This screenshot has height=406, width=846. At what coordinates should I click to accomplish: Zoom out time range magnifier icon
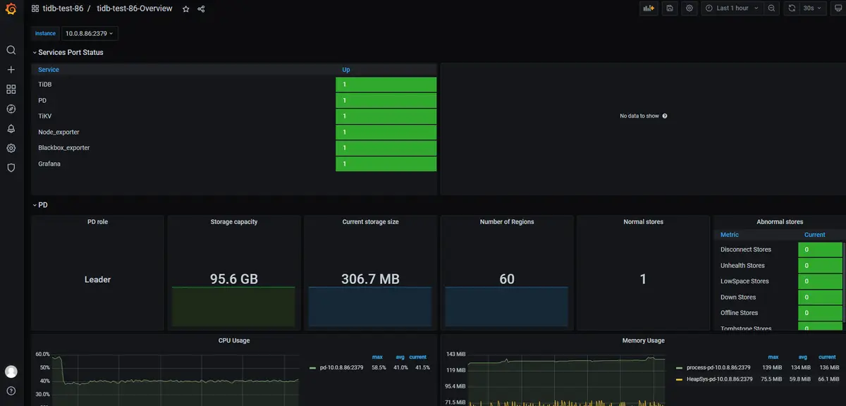tap(772, 8)
